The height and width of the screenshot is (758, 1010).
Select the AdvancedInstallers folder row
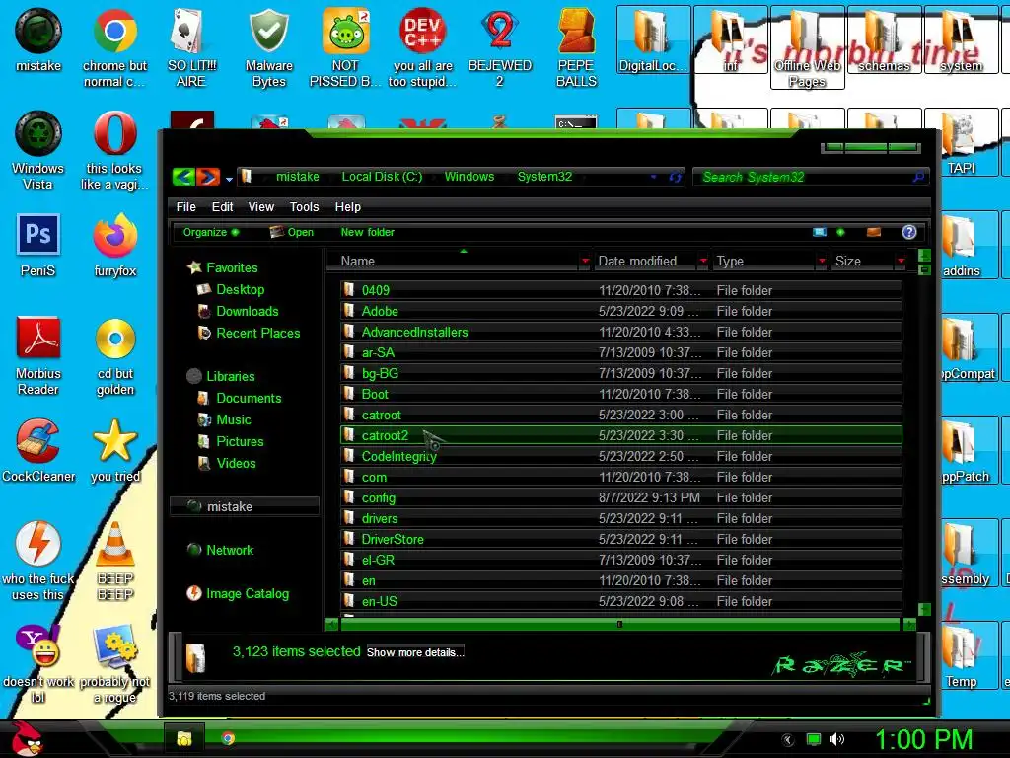click(x=621, y=332)
